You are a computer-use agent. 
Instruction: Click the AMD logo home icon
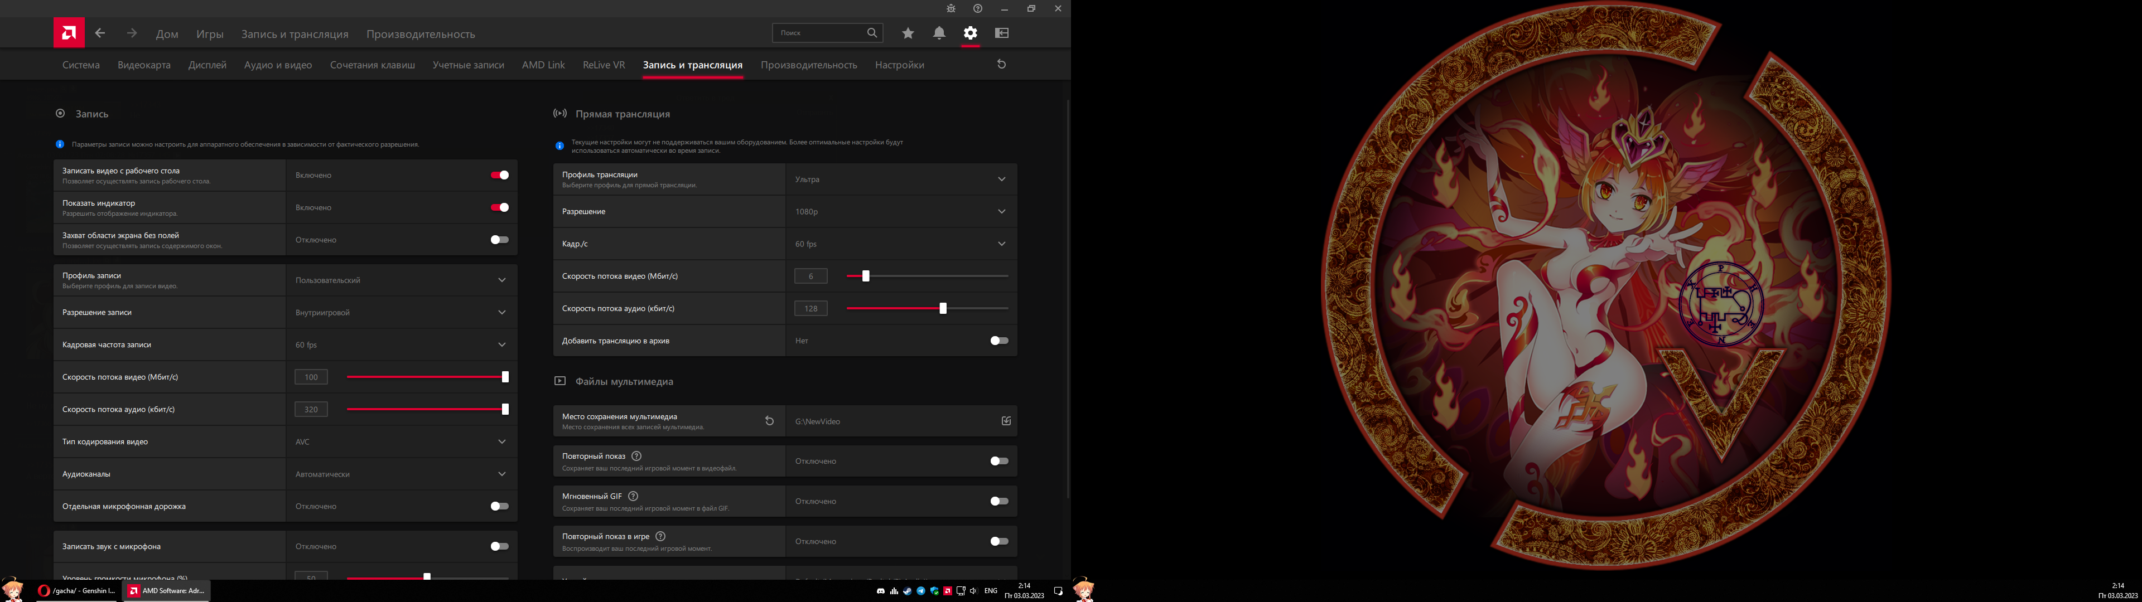point(69,33)
